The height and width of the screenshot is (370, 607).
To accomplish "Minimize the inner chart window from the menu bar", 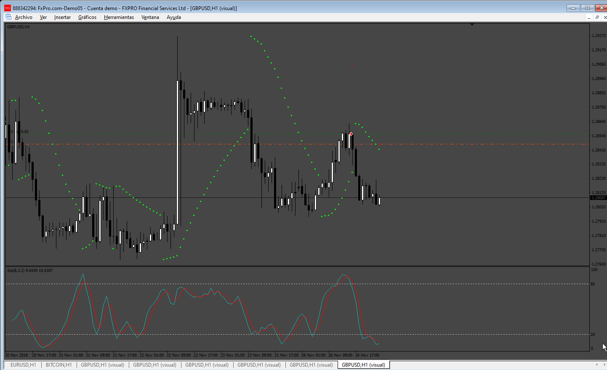I will (589, 17).
